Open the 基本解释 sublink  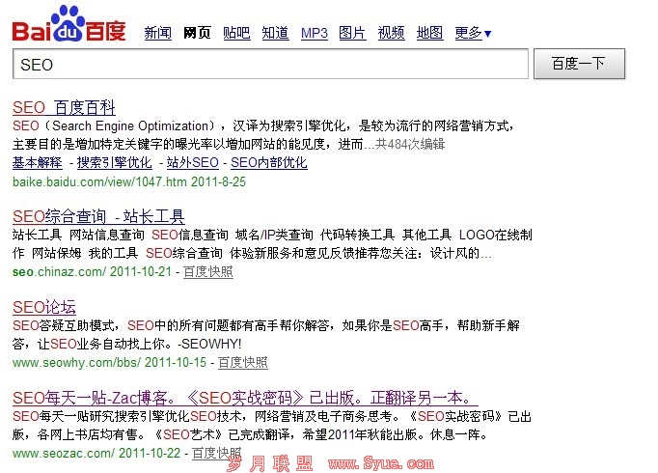point(38,163)
